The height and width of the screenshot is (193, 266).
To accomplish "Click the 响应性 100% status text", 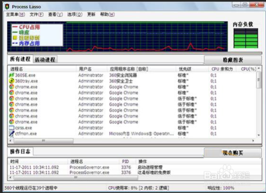I will (221, 188).
